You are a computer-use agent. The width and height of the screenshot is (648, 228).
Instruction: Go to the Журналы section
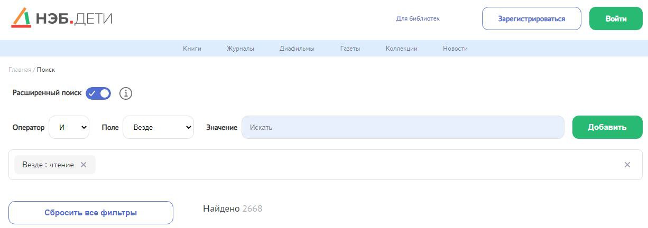tap(240, 49)
